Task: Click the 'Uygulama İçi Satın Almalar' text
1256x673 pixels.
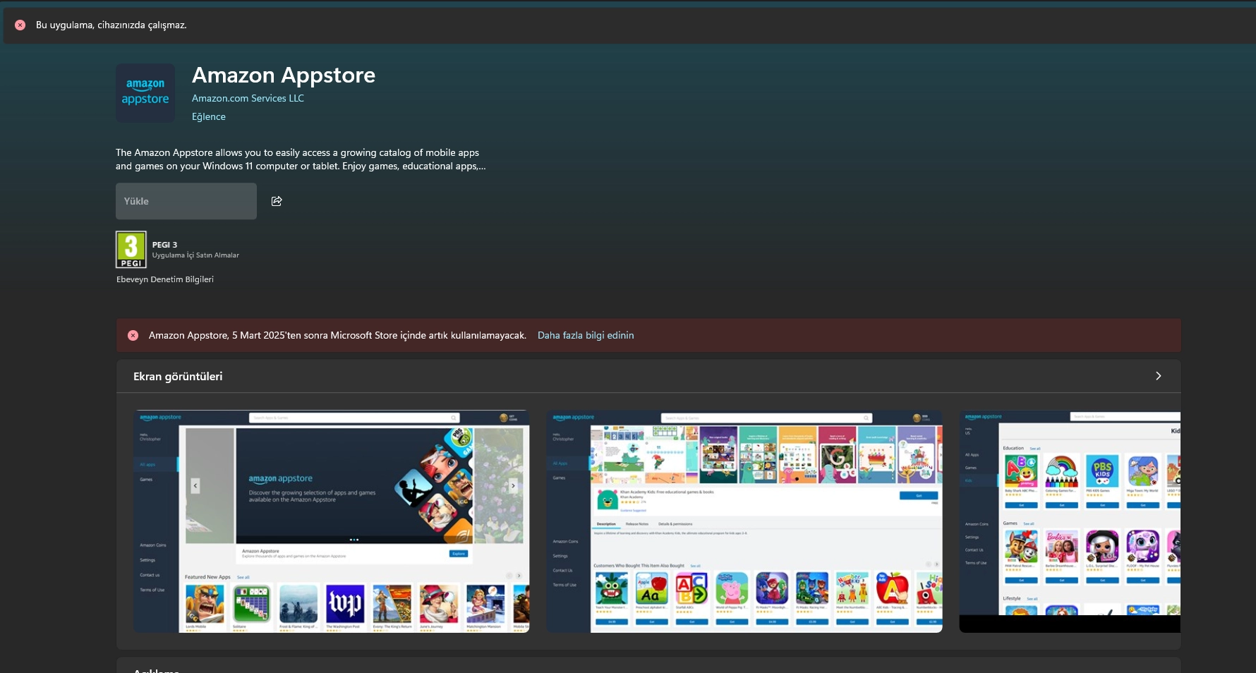Action: pos(195,255)
